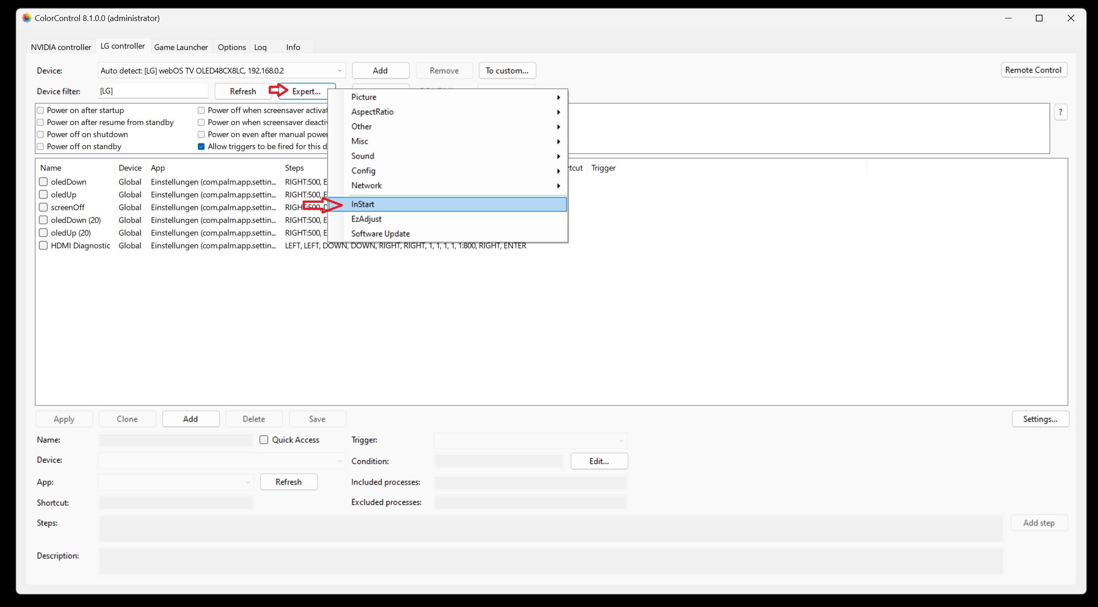Click Refresh next to App dropdown
The image size is (1098, 607).
point(289,482)
